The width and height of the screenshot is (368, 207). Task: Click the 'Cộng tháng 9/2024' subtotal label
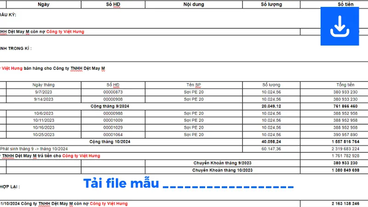click(110, 106)
